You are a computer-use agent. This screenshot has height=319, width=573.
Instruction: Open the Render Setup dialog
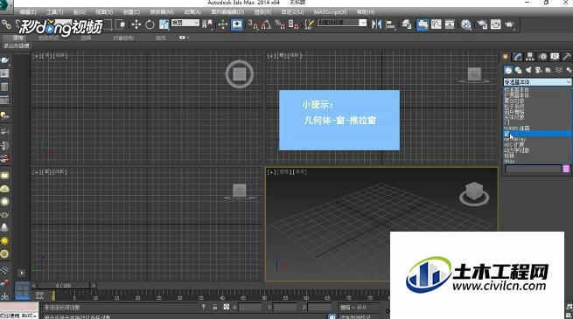pyautogui.click(x=482, y=24)
